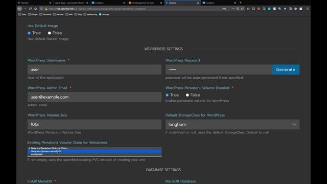This screenshot has width=327, height=184.
Task: Reload the current page
Action: [31, 9]
